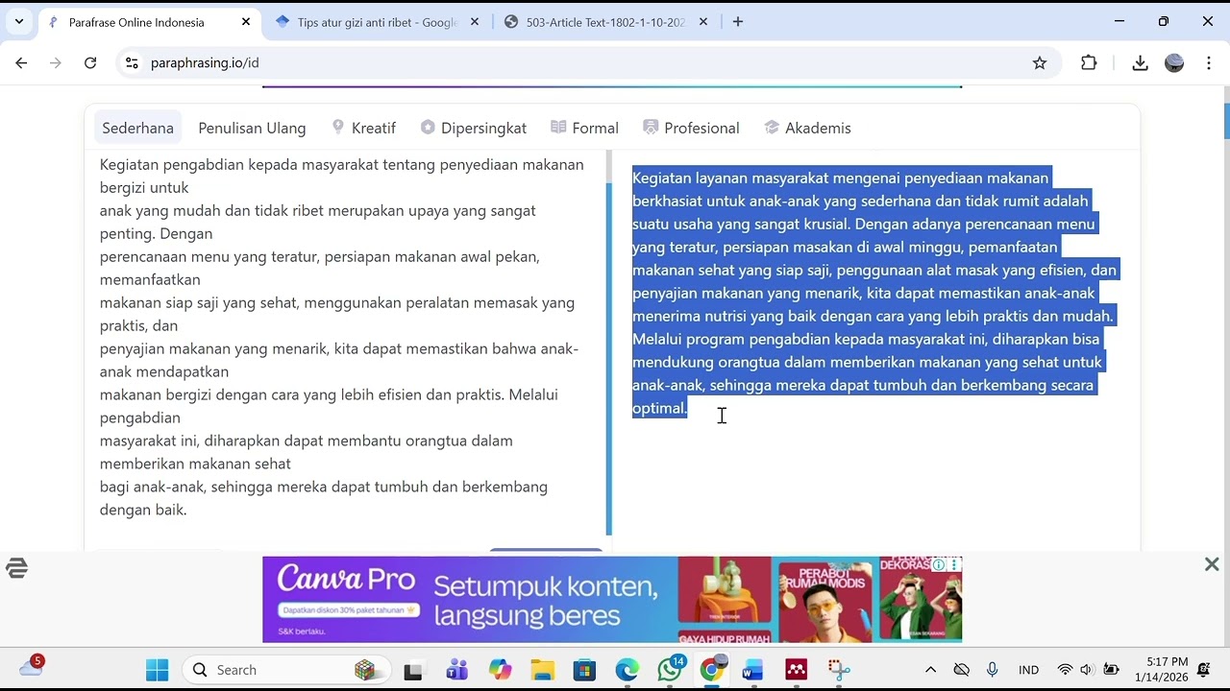Image resolution: width=1230 pixels, height=691 pixels.
Task: Switch to Tips atur gizi anti ribet tab
Action: [x=377, y=22]
